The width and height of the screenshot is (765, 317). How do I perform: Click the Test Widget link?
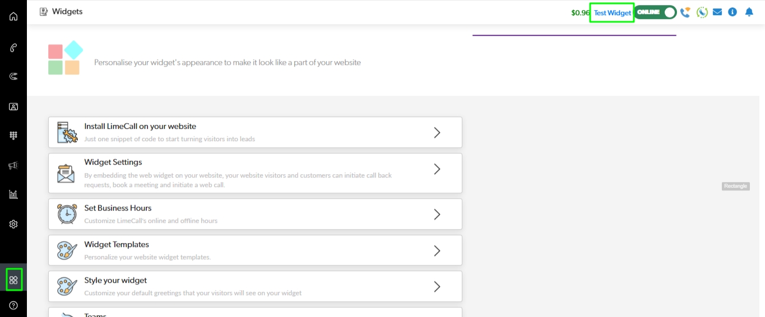tap(612, 12)
